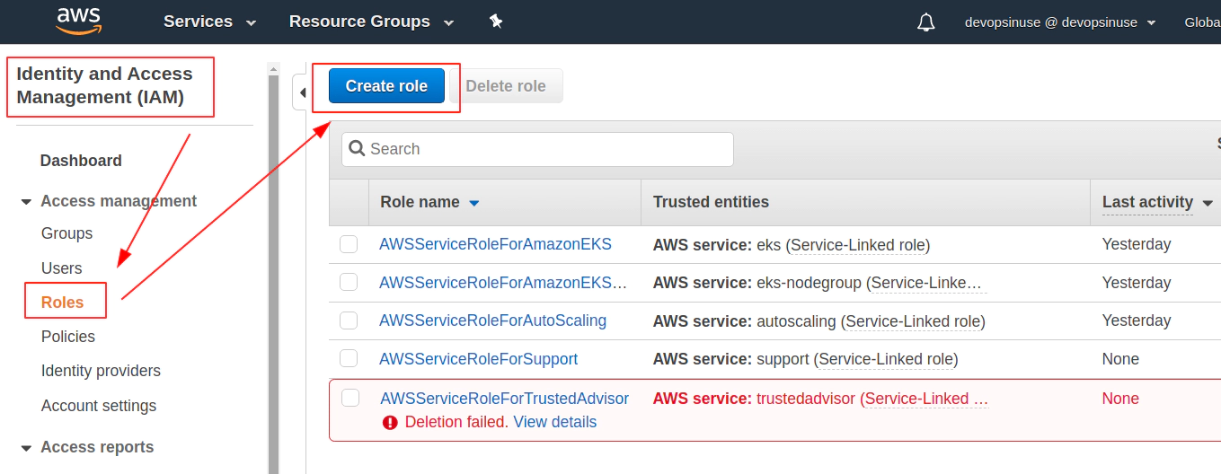This screenshot has height=474, width=1221.
Task: Open the Global region menu
Action: [1202, 22]
